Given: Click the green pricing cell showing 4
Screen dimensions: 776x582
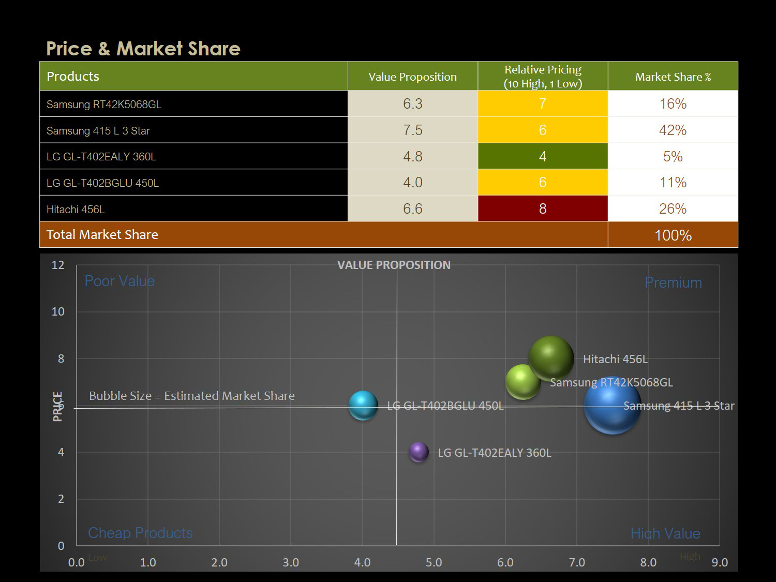Looking at the screenshot, I should tap(543, 156).
